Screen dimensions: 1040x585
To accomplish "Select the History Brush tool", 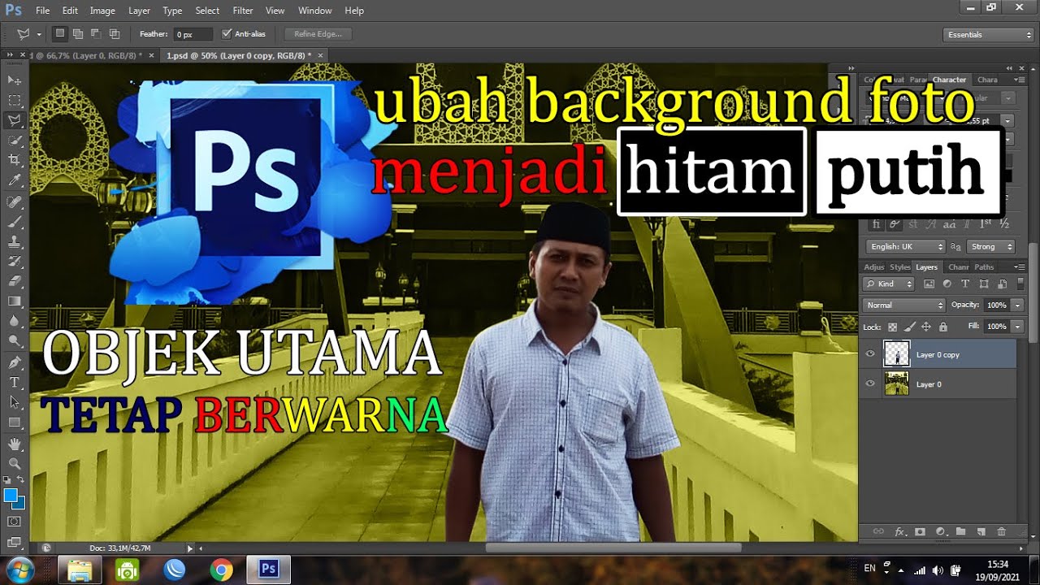I will click(15, 262).
